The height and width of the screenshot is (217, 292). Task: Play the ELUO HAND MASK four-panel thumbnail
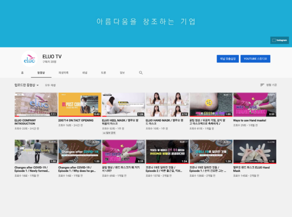tap(167, 104)
